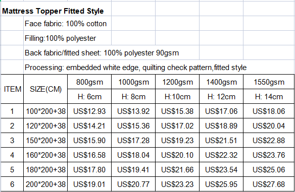
Task: Select the 150*200+38 size cell
Action: tap(45, 140)
